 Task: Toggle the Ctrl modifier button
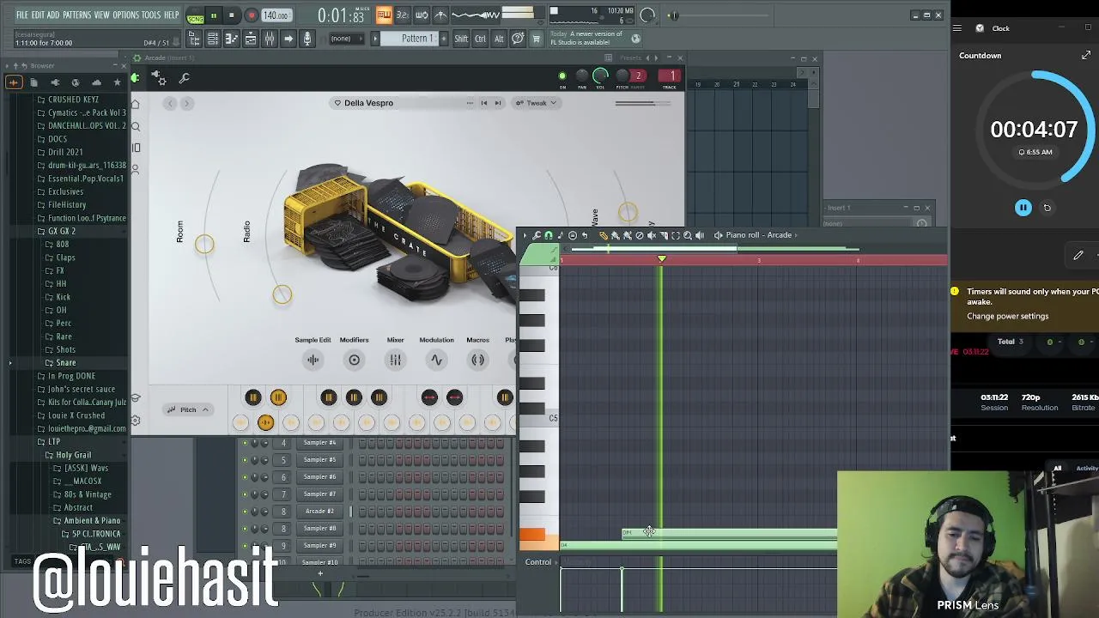(480, 39)
